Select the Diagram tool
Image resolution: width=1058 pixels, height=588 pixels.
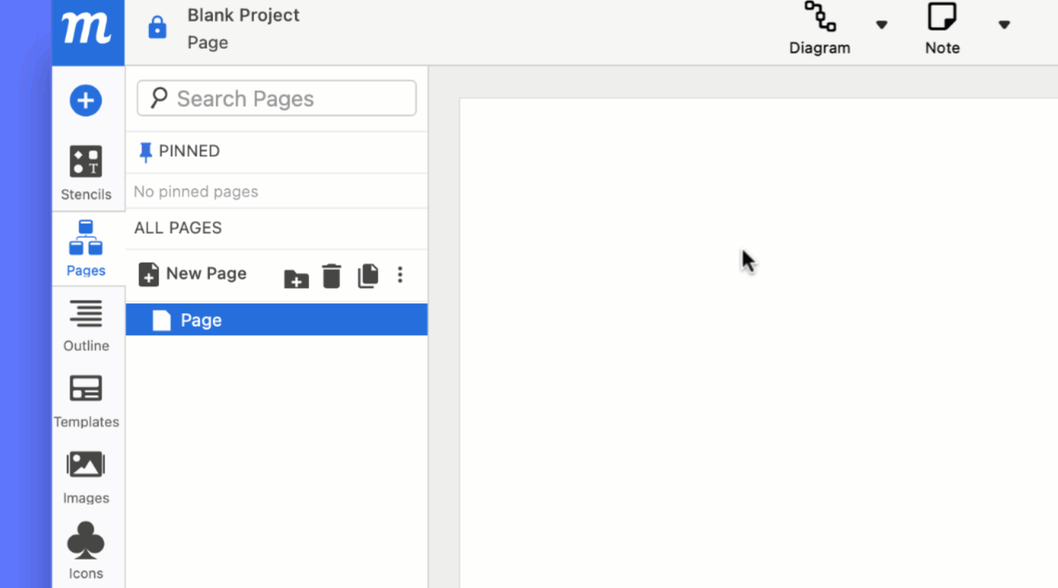click(820, 28)
